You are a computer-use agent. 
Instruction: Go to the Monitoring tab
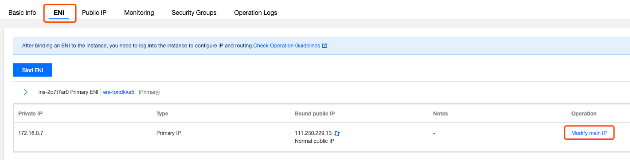tap(139, 13)
